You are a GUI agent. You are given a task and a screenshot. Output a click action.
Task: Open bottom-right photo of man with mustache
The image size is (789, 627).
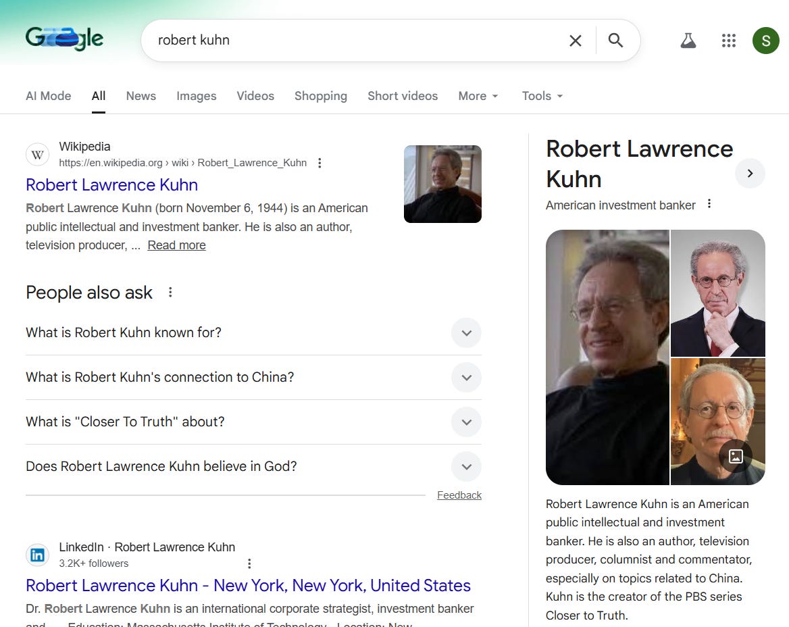click(x=718, y=422)
